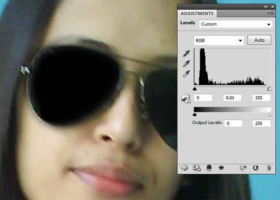This screenshot has width=280, height=200.
Task: Open the Levels preset dropdown showing Custom
Action: point(236,24)
